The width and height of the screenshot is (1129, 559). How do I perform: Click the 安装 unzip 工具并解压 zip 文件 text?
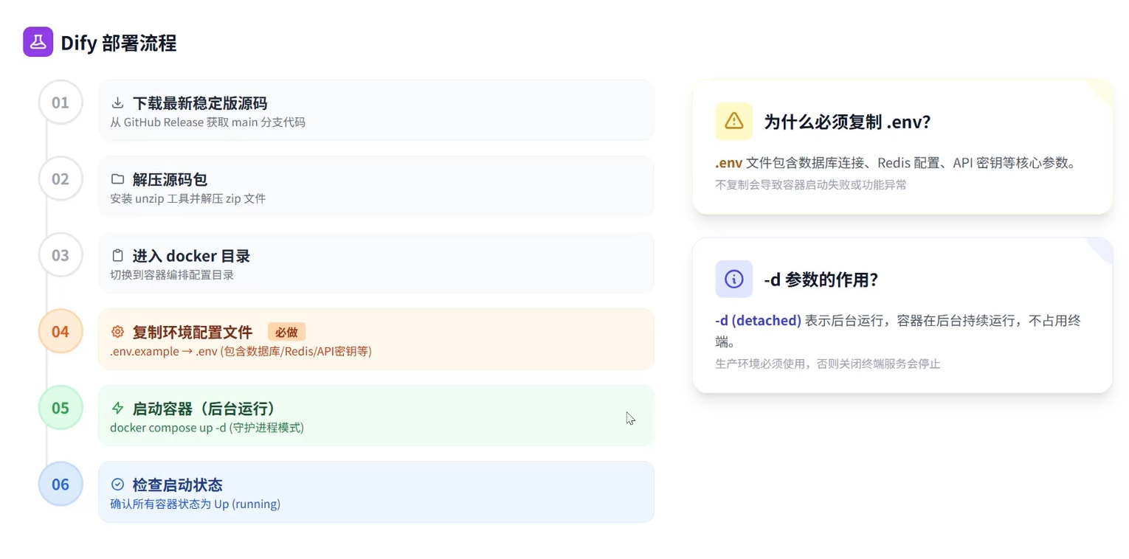click(187, 198)
